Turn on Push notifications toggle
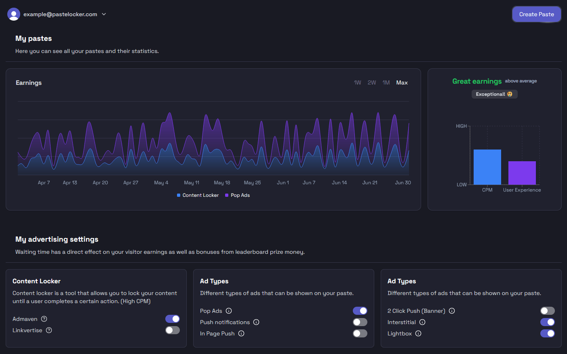This screenshot has width=567, height=354. tap(360, 322)
